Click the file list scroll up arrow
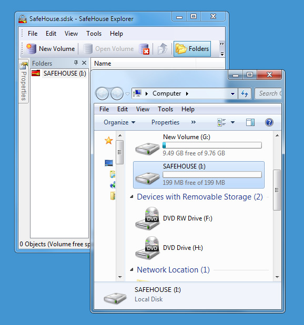Screen dimensions: 304x325 [x=277, y=135]
